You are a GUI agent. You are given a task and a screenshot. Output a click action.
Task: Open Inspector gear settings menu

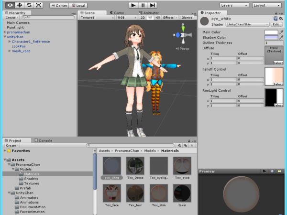(x=281, y=18)
